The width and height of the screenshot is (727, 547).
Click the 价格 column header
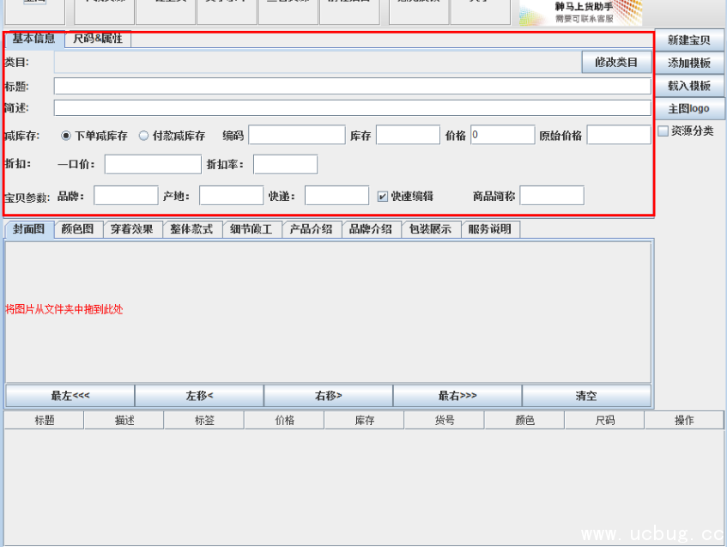point(284,421)
